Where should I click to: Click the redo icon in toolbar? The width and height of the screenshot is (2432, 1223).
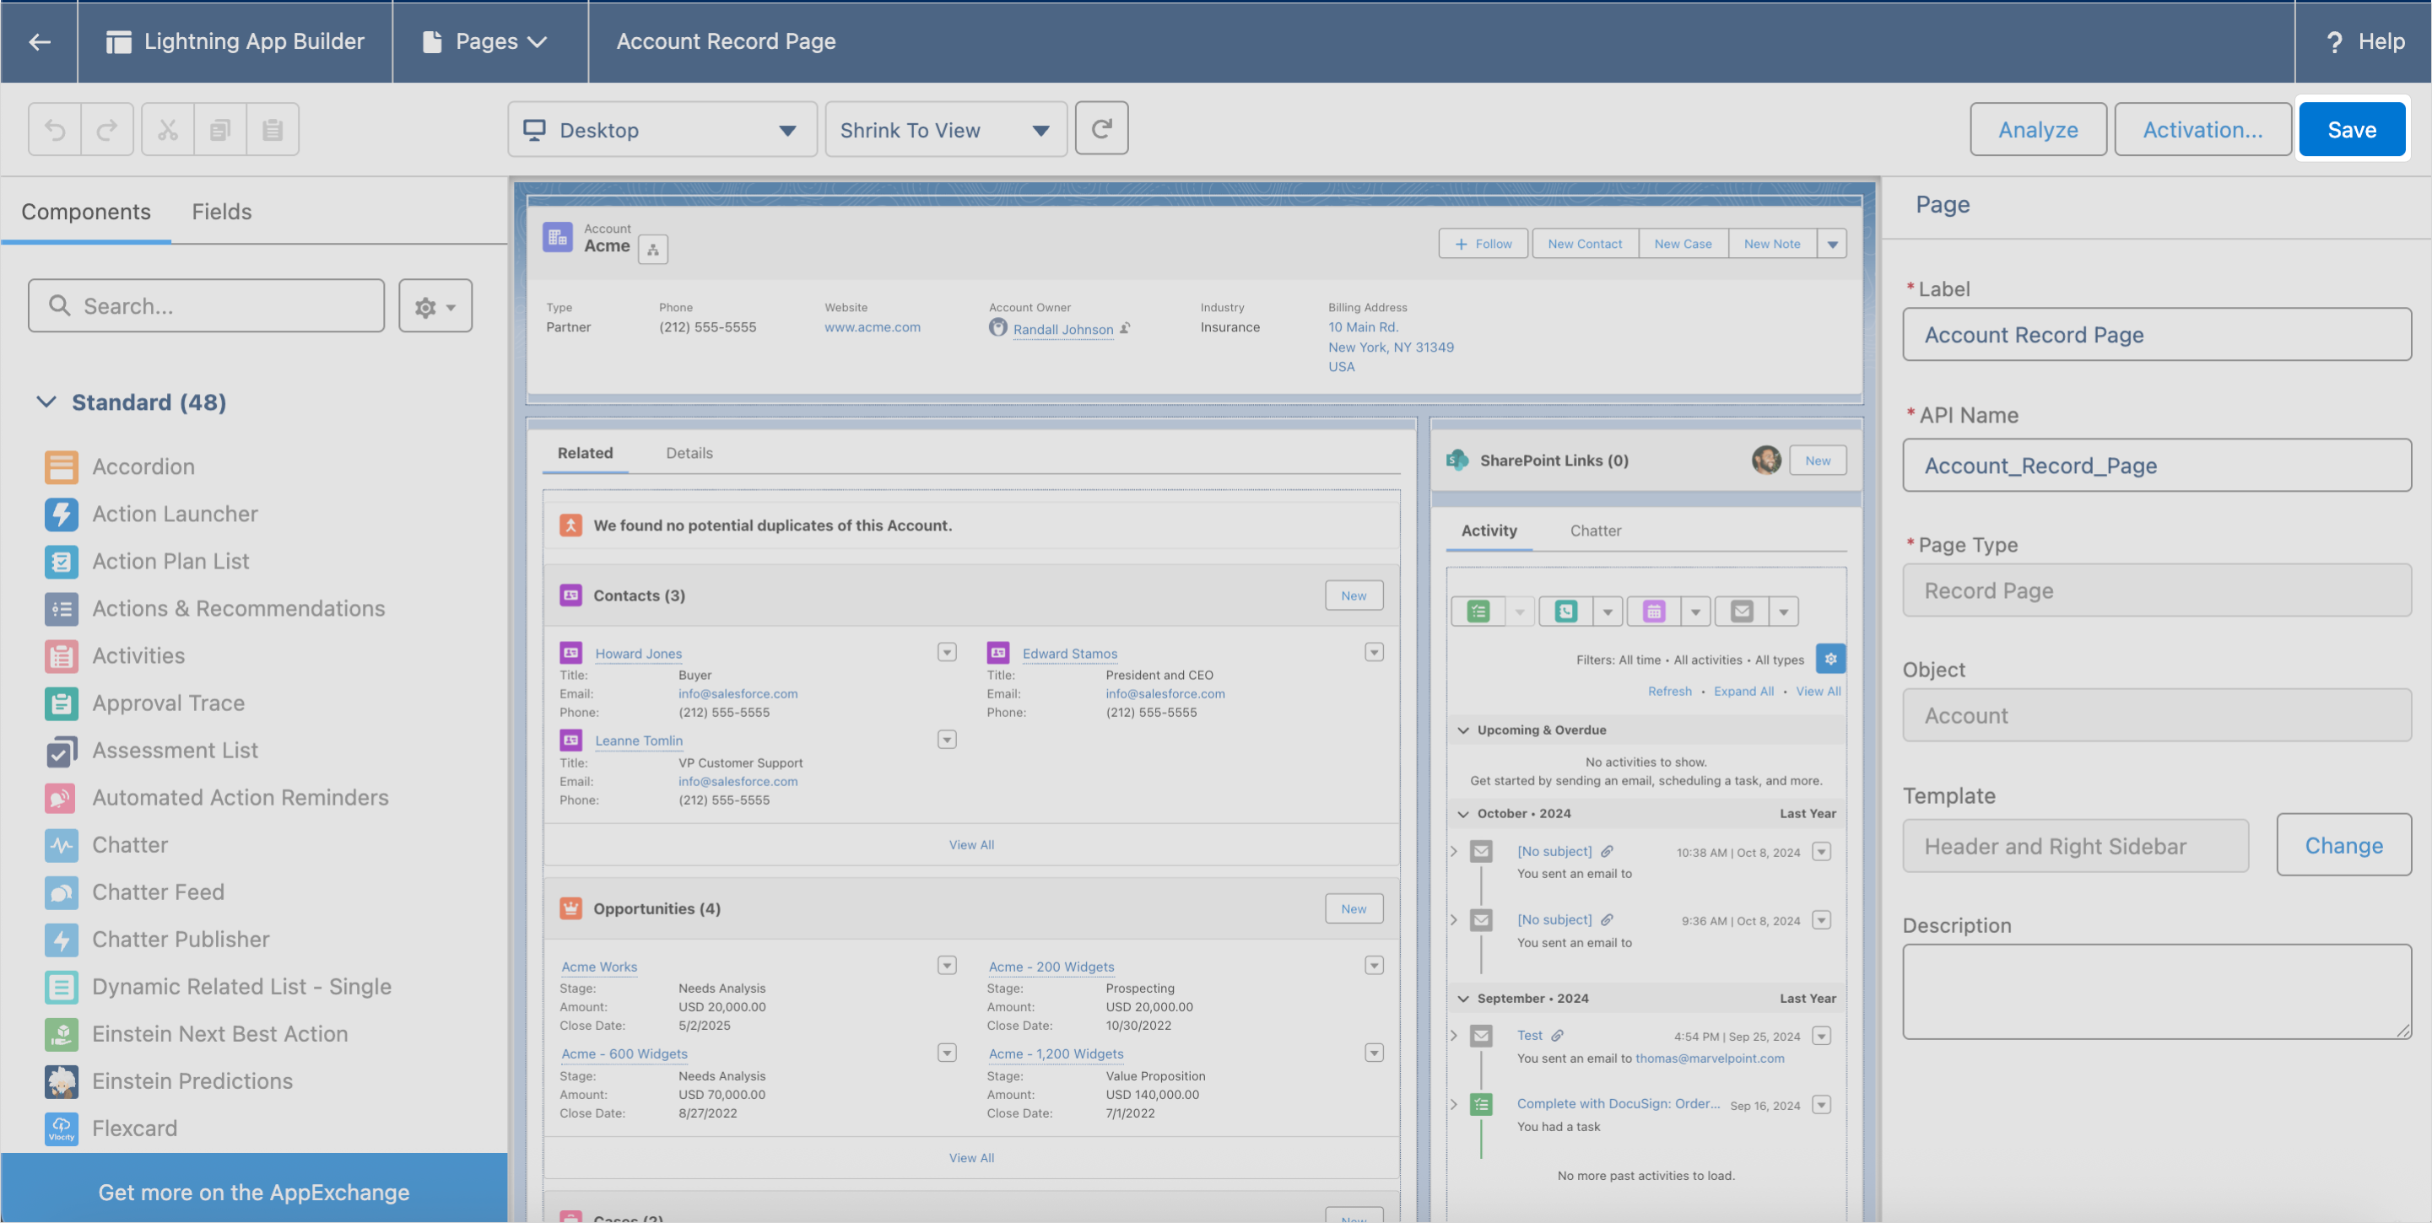[x=108, y=129]
